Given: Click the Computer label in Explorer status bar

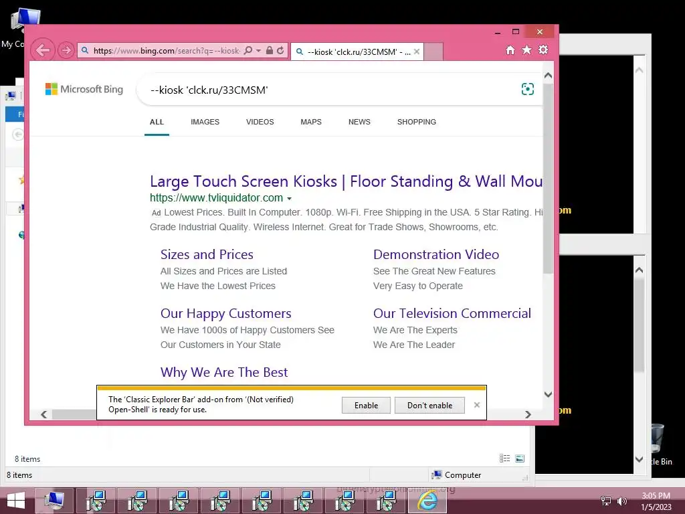Looking at the screenshot, I should point(463,475).
